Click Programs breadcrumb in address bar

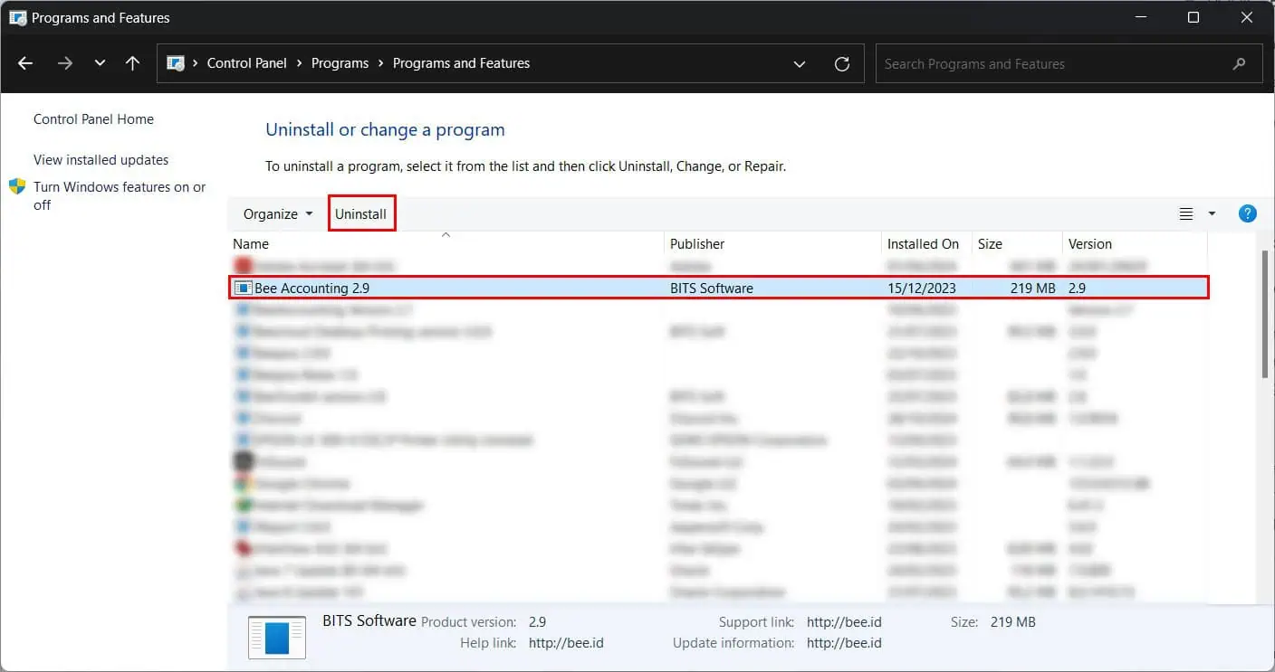point(340,63)
